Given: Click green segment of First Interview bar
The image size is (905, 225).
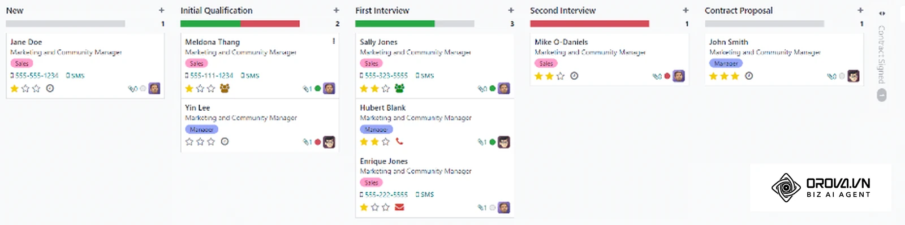Looking at the screenshot, I should click(395, 24).
